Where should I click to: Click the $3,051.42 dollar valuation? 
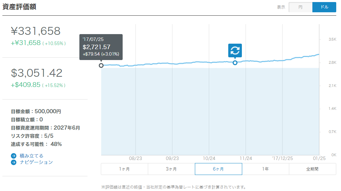coord(36,73)
